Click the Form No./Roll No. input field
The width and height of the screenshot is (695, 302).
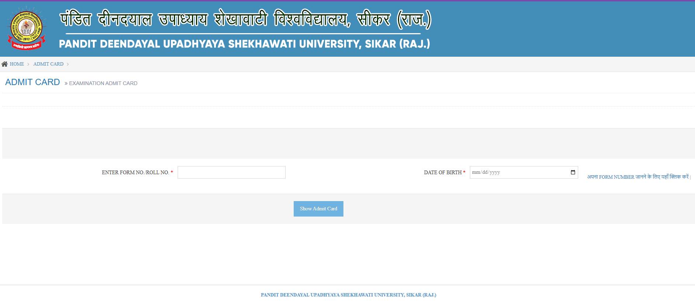tap(231, 172)
